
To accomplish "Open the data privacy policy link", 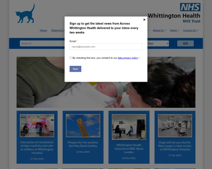I will tap(128, 58).
